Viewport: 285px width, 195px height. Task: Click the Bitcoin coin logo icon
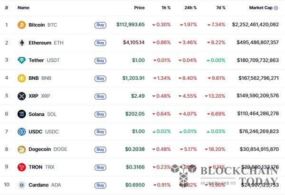[21, 25]
